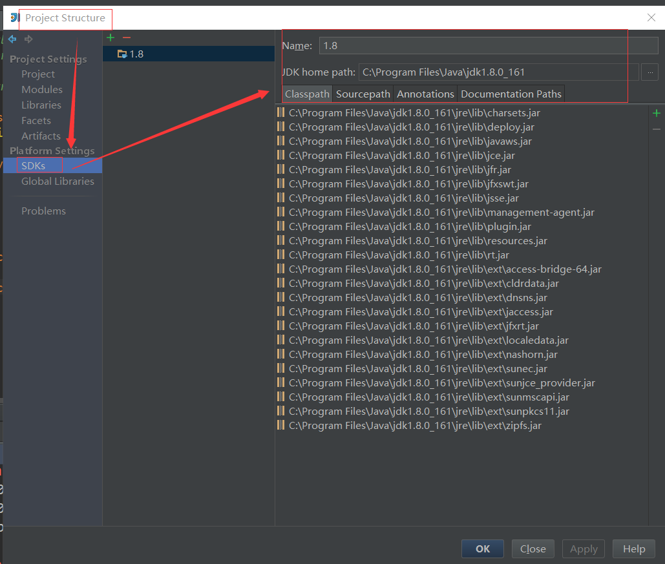Image resolution: width=665 pixels, height=564 pixels.
Task: Select the localedata.jar classpath entry
Action: coord(428,340)
